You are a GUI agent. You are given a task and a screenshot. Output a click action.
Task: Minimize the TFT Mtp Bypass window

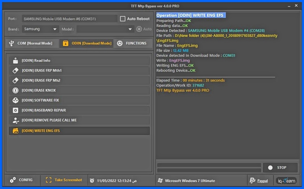tap(289, 6)
